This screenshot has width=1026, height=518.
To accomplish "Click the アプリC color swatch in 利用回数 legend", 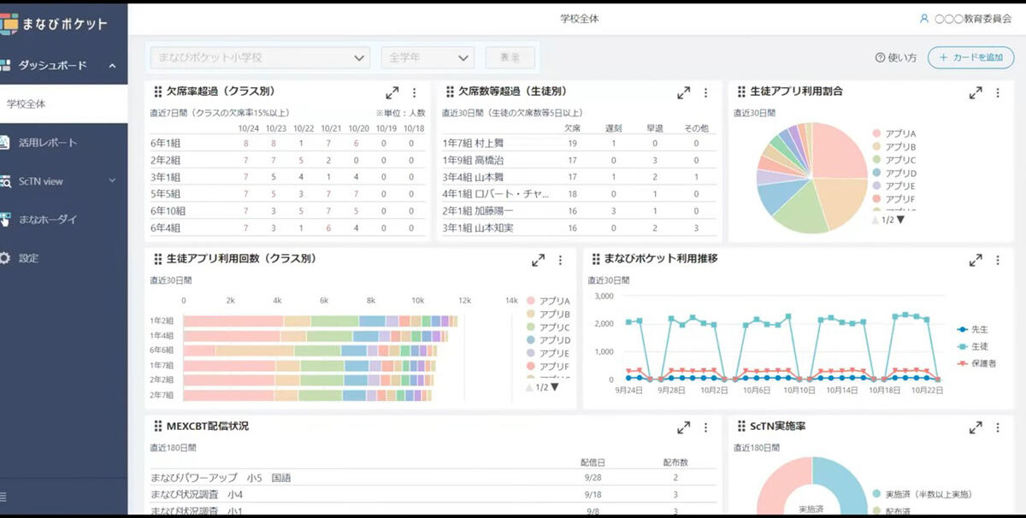I will point(531,327).
